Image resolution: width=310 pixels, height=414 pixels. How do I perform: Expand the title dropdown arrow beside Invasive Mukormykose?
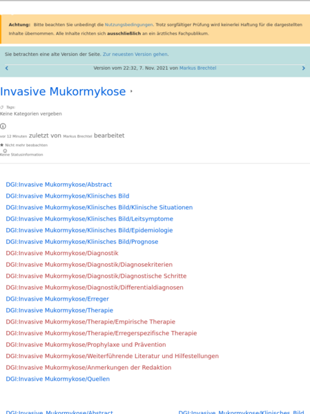131,91
